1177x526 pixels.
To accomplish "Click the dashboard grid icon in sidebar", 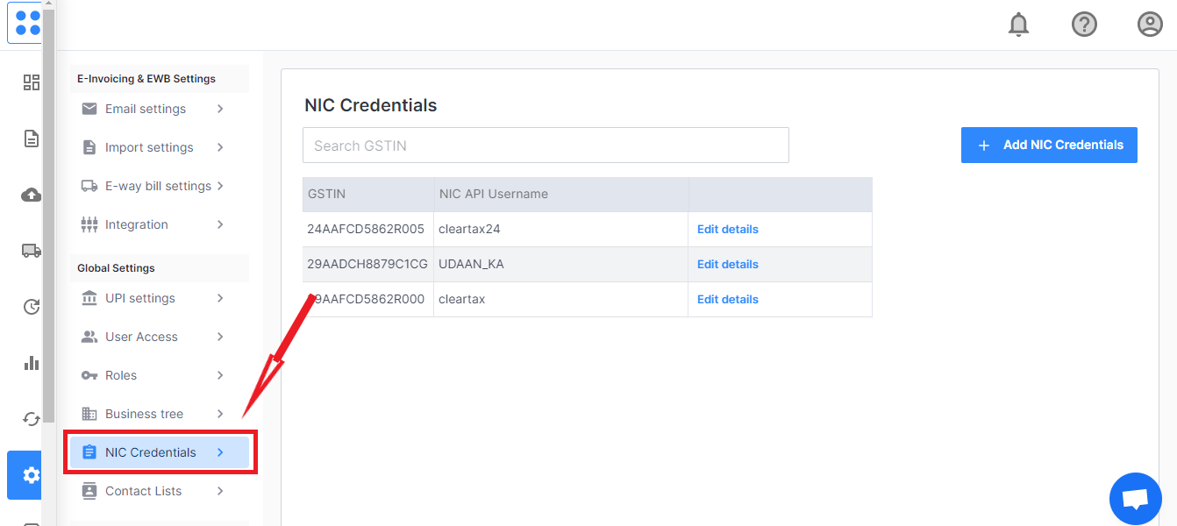I will (x=32, y=82).
